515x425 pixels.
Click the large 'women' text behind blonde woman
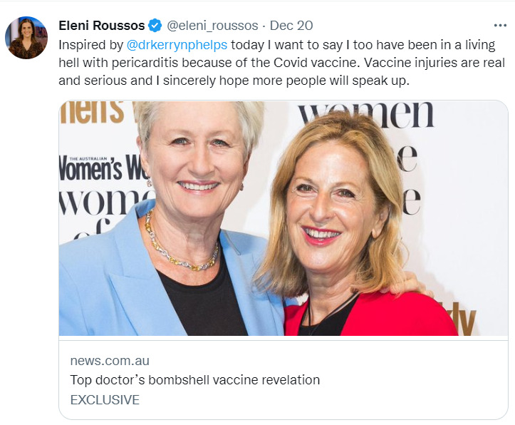point(366,114)
